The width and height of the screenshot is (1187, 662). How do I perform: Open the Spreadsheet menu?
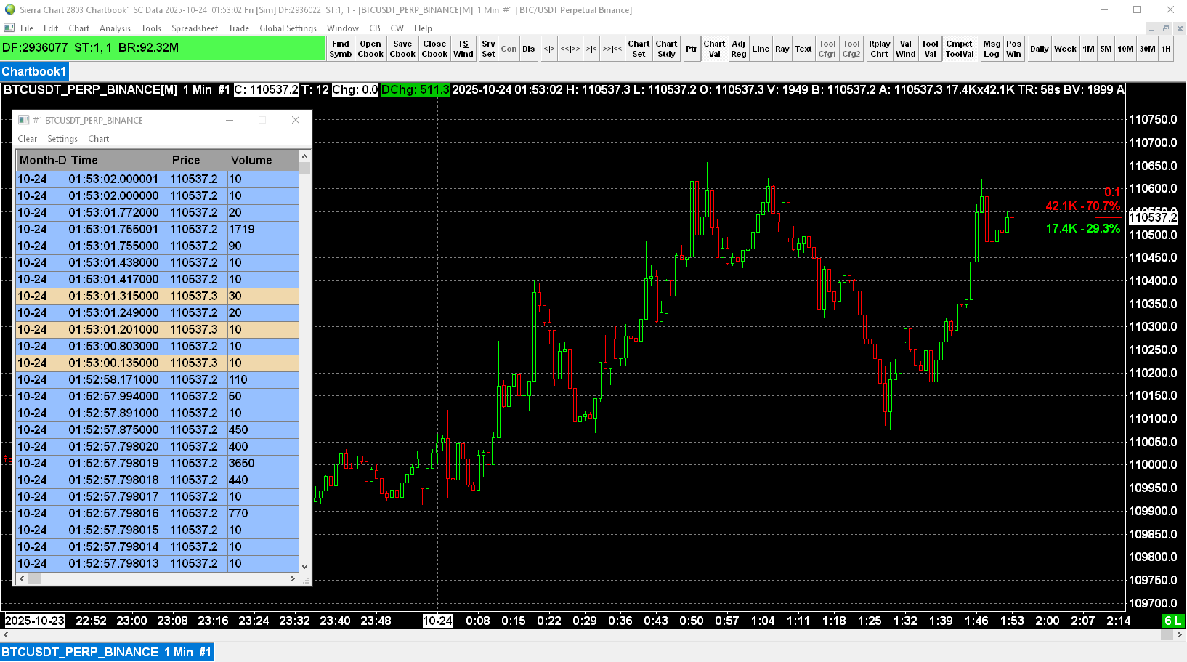(x=195, y=28)
